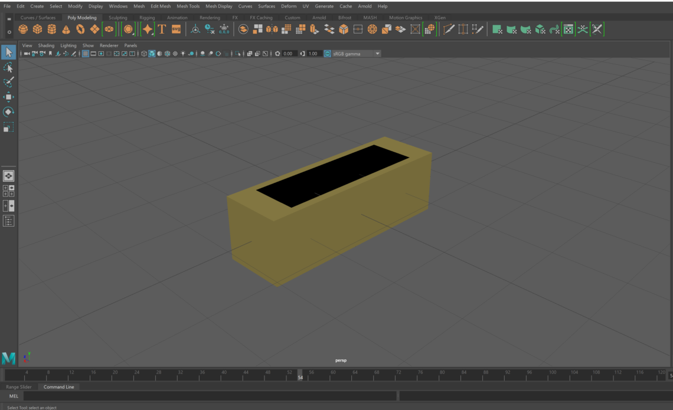Image resolution: width=673 pixels, height=410 pixels.
Task: Create a polygon cube from the shelf
Action: [x=37, y=29]
